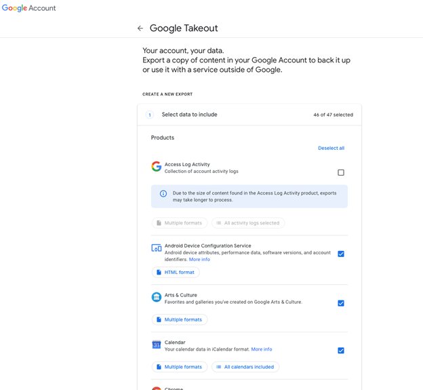The width and height of the screenshot is (423, 390).
Task: Uncheck the Arts & Culture checkbox
Action: [x=341, y=303]
